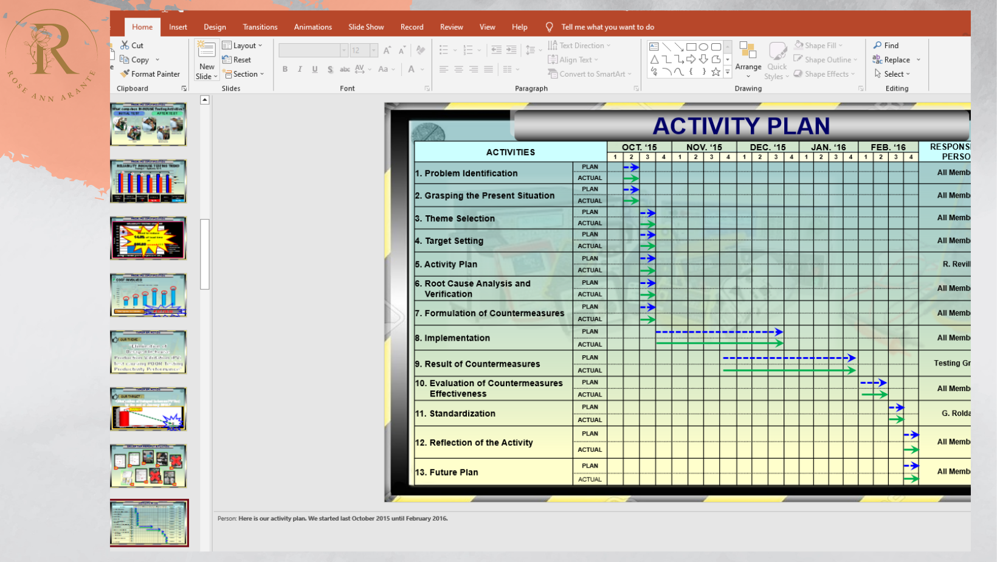This screenshot has width=997, height=562.
Task: Toggle Underline formatting
Action: 315,69
